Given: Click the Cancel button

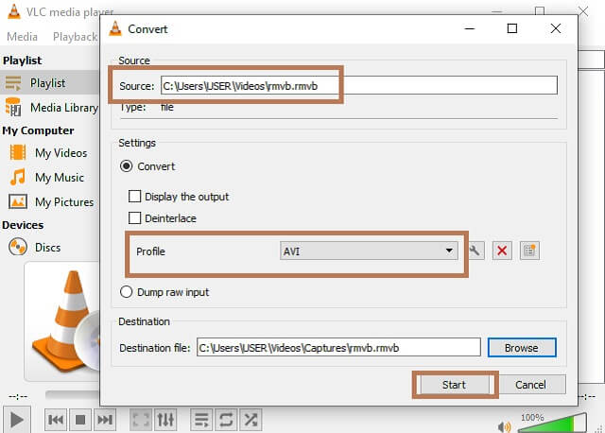Looking at the screenshot, I should [x=530, y=385].
